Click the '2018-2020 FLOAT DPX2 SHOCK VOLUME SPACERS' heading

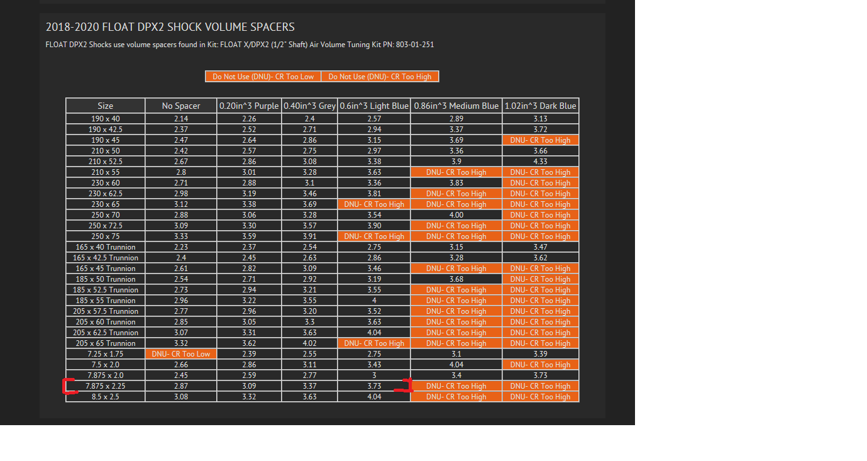coord(170,27)
